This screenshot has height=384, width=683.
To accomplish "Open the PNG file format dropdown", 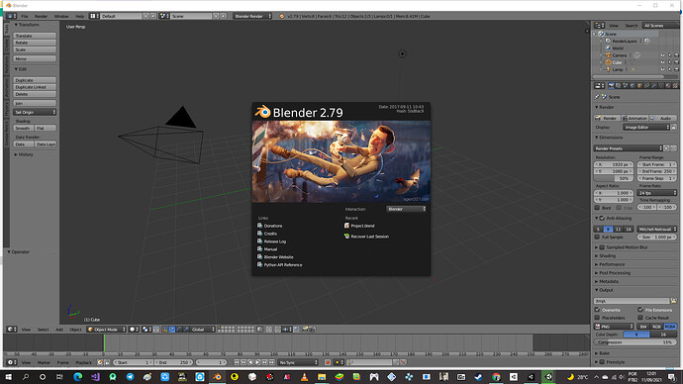I will click(x=614, y=326).
